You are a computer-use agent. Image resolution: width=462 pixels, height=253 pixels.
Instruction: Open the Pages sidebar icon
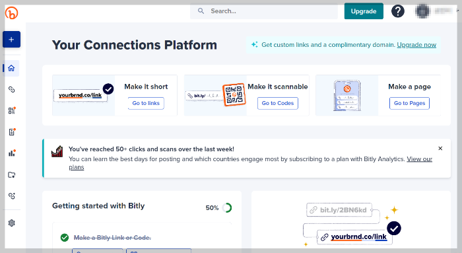(11, 132)
